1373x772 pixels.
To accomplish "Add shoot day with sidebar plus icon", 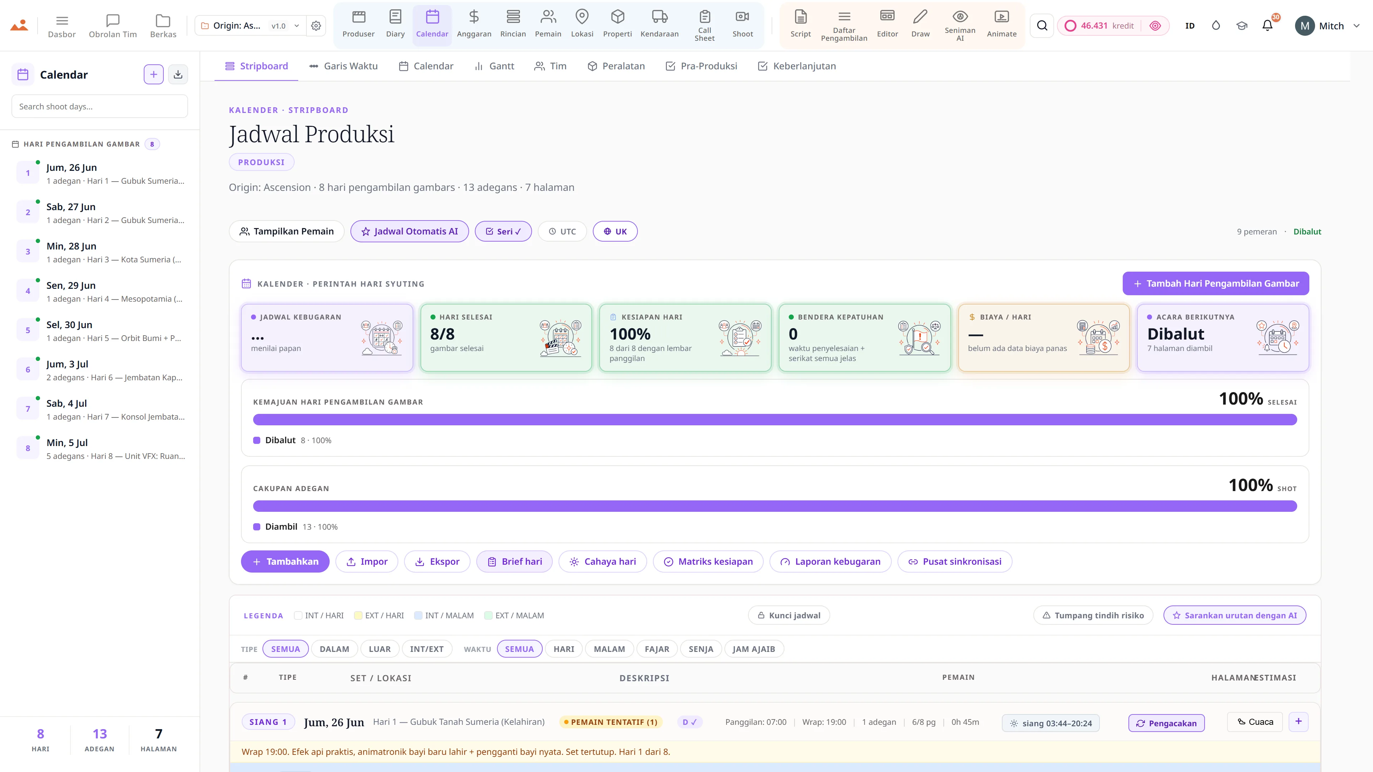I will 153,75.
